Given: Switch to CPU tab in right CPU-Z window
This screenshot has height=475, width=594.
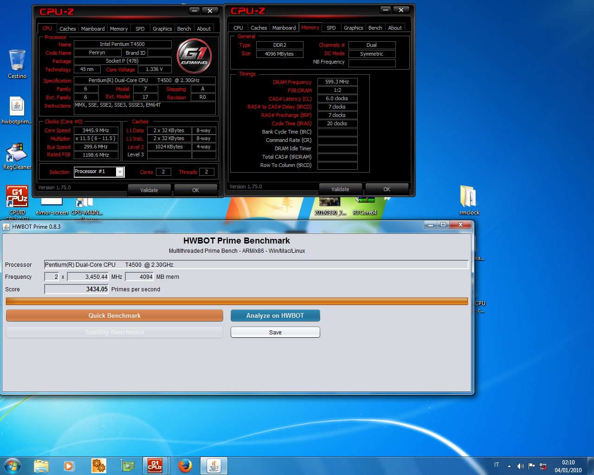Looking at the screenshot, I should coord(239,28).
